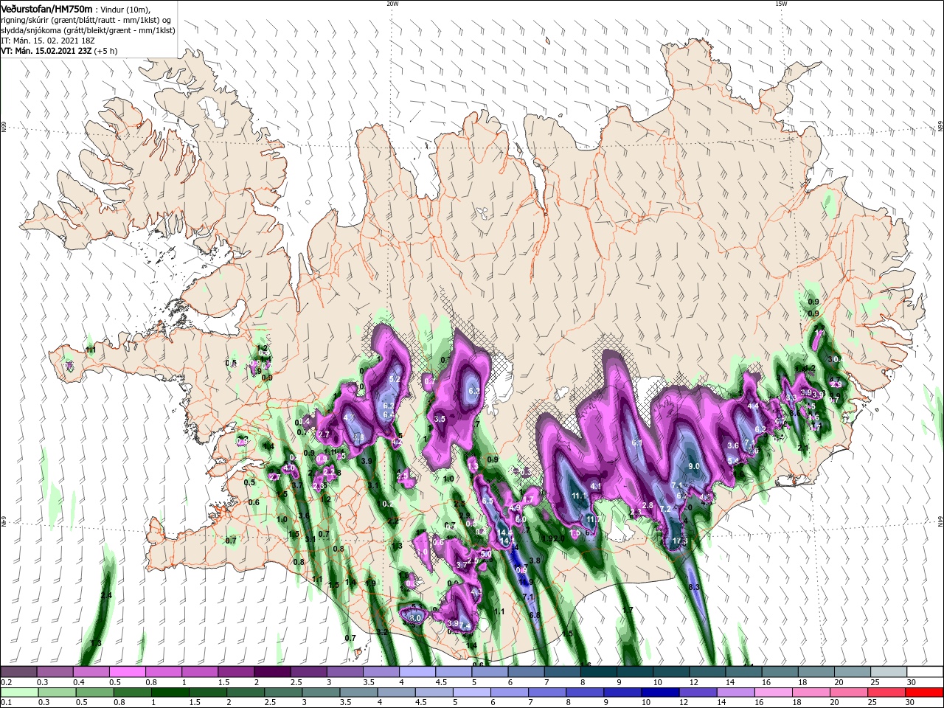Pick the 0.2 swatch in upper legend row
The width and height of the screenshot is (944, 708).
pos(18,672)
